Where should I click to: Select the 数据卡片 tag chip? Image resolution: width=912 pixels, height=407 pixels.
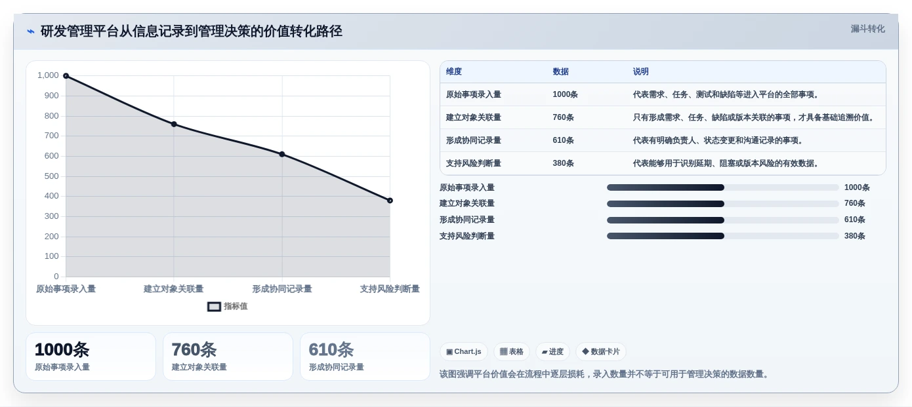click(601, 351)
